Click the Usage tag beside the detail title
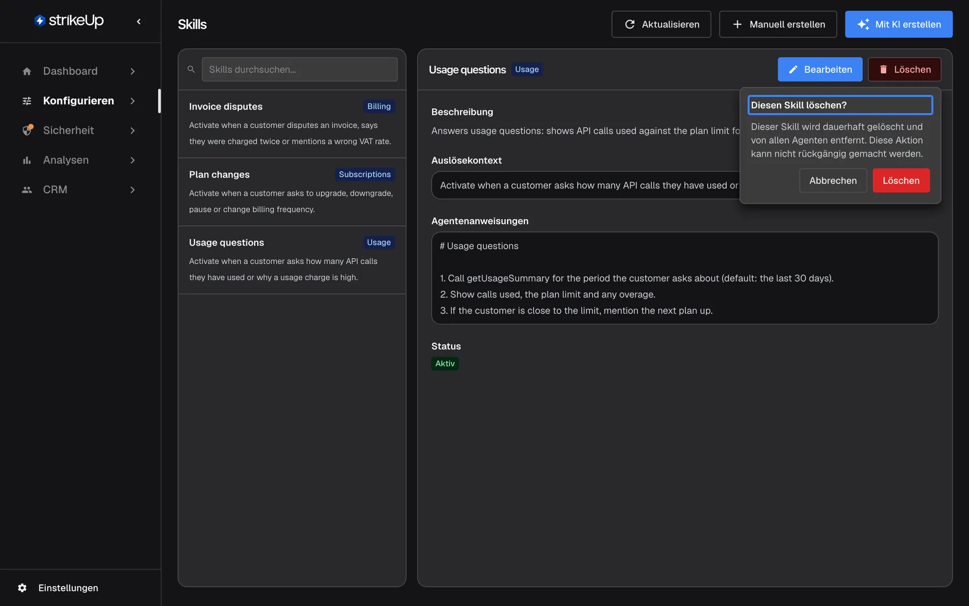This screenshot has height=606, width=969. point(526,69)
